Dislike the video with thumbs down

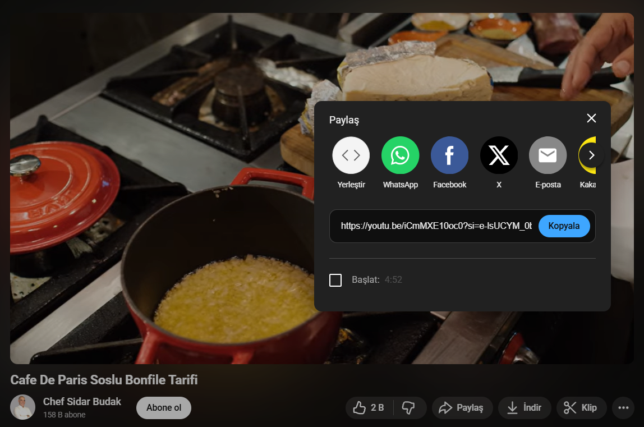coord(409,408)
